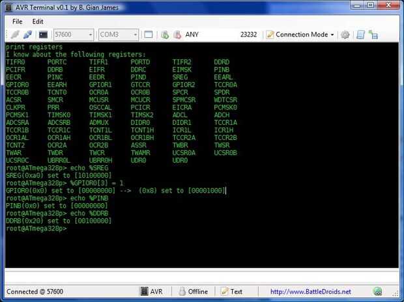The width and height of the screenshot is (404, 302).
Task: Click 'PINB(0x0) set to [00000000]' output
Action: tap(57, 206)
